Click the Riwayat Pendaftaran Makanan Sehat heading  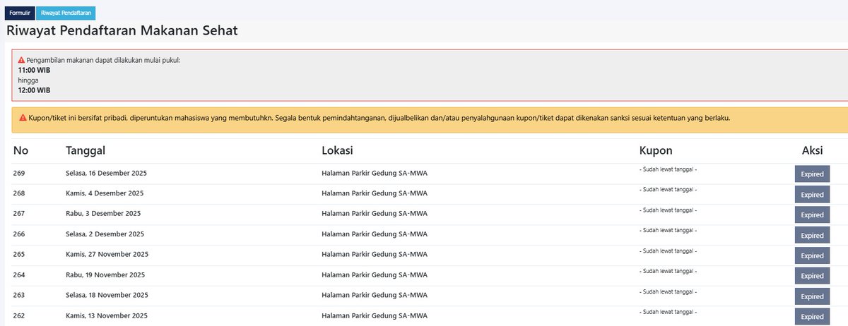[122, 31]
